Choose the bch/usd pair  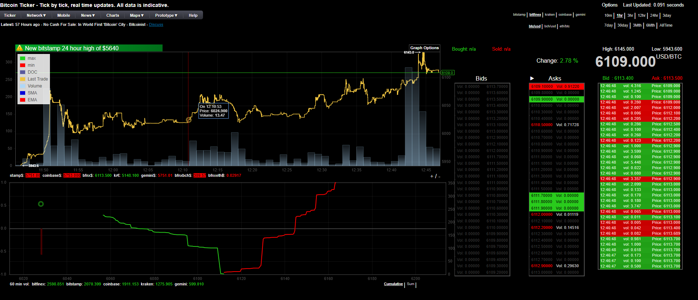click(x=550, y=26)
